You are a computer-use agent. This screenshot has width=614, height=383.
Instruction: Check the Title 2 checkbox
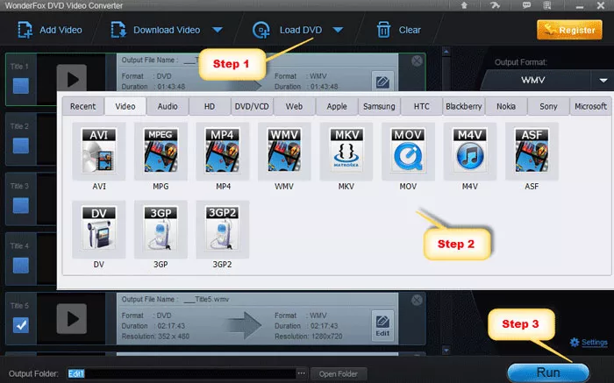point(21,145)
